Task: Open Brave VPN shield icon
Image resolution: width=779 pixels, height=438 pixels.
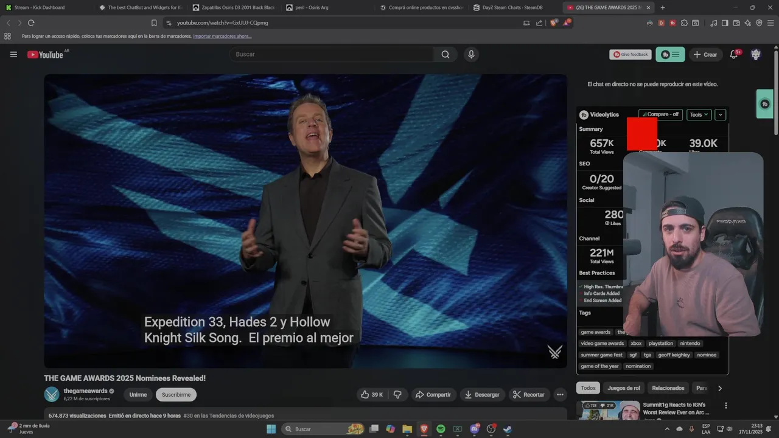Action: (759, 23)
